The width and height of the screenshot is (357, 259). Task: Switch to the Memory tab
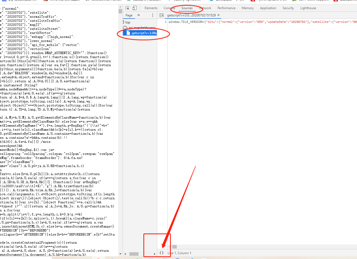tap(248, 8)
